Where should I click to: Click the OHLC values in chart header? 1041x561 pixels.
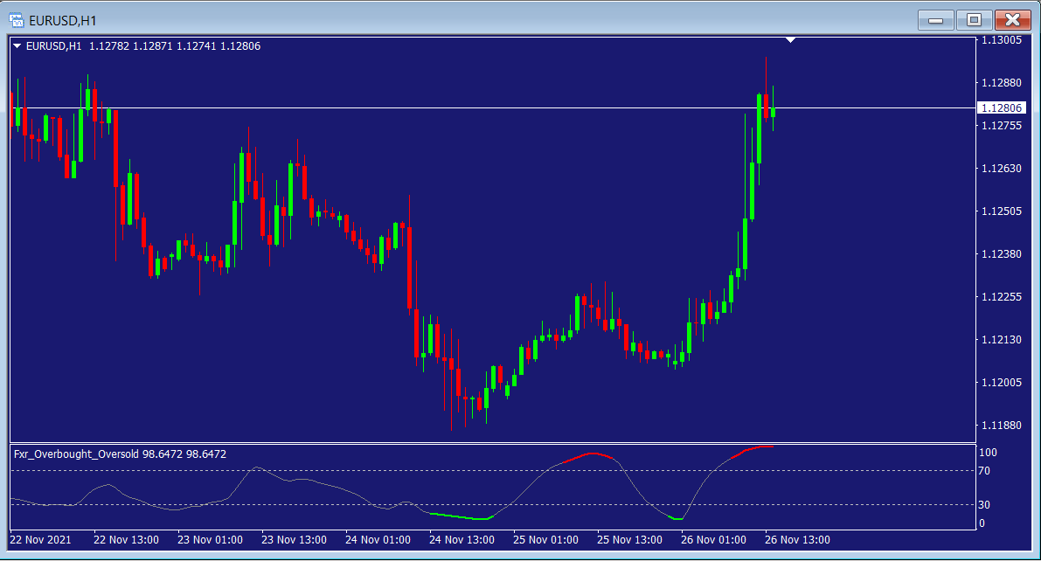(175, 46)
